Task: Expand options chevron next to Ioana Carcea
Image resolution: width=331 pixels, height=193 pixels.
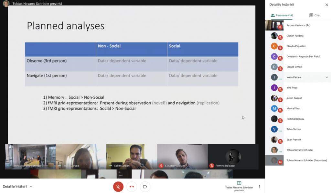Action: [326, 77]
